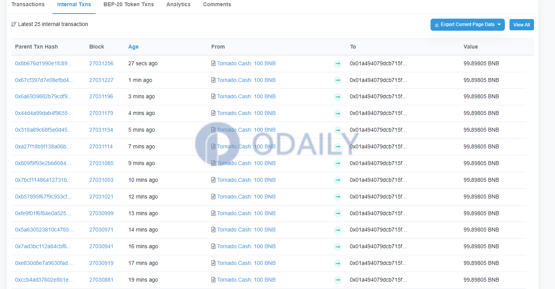Screen dimensions: 555x289
Task: Toggle the Age column time format
Action: coord(133,47)
